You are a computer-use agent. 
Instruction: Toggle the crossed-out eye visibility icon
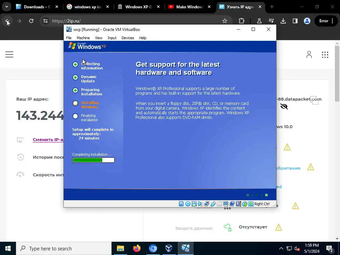pos(284,106)
